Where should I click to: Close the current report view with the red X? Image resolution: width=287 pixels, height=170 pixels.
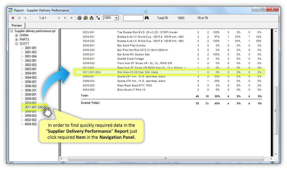click(x=13, y=18)
